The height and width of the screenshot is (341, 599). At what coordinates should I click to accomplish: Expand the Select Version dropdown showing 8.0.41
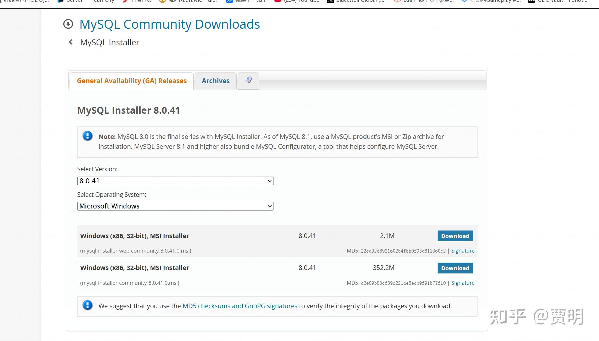175,181
